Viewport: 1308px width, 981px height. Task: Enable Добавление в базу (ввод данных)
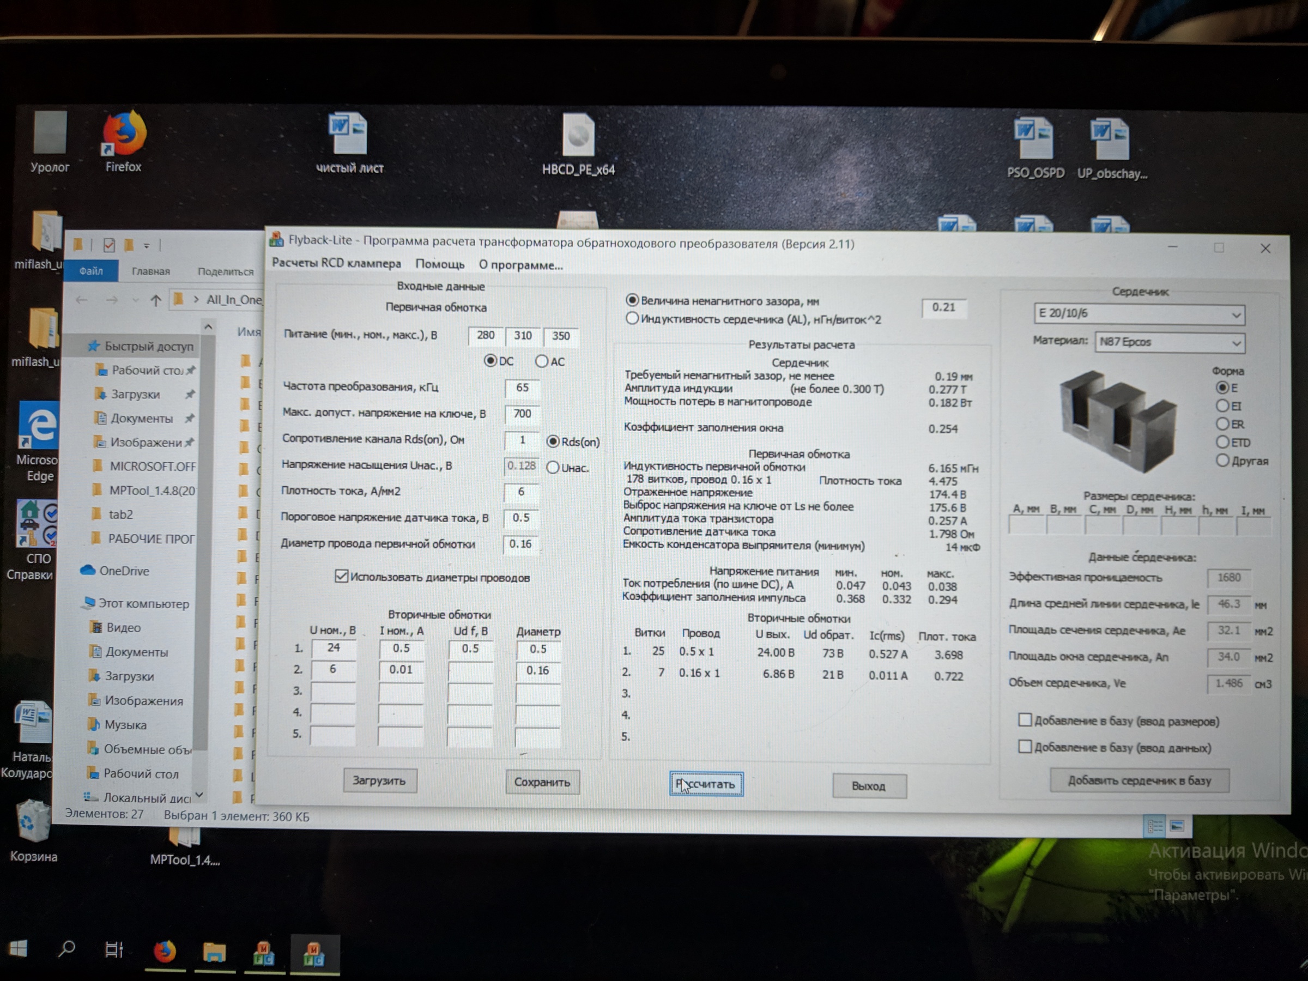[x=1025, y=747]
